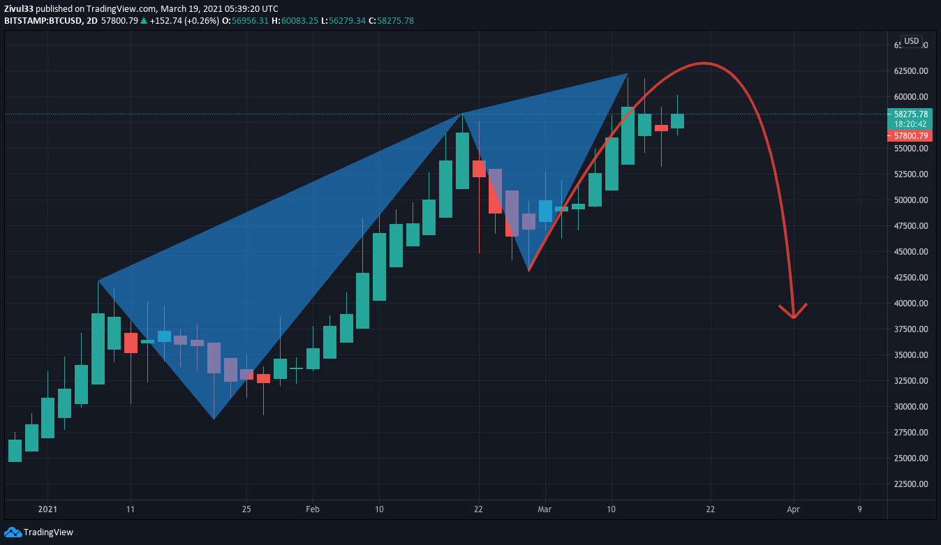Click the 9 date label on time axis
Screen dimensions: 941x545
point(859,509)
